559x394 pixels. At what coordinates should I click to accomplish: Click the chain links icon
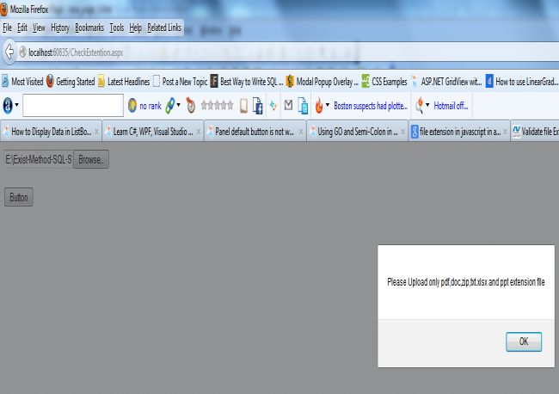click(x=170, y=106)
